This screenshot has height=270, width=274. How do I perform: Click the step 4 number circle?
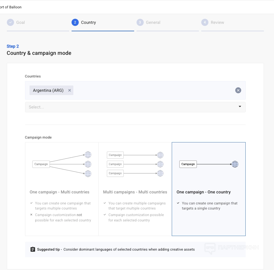pos(205,22)
